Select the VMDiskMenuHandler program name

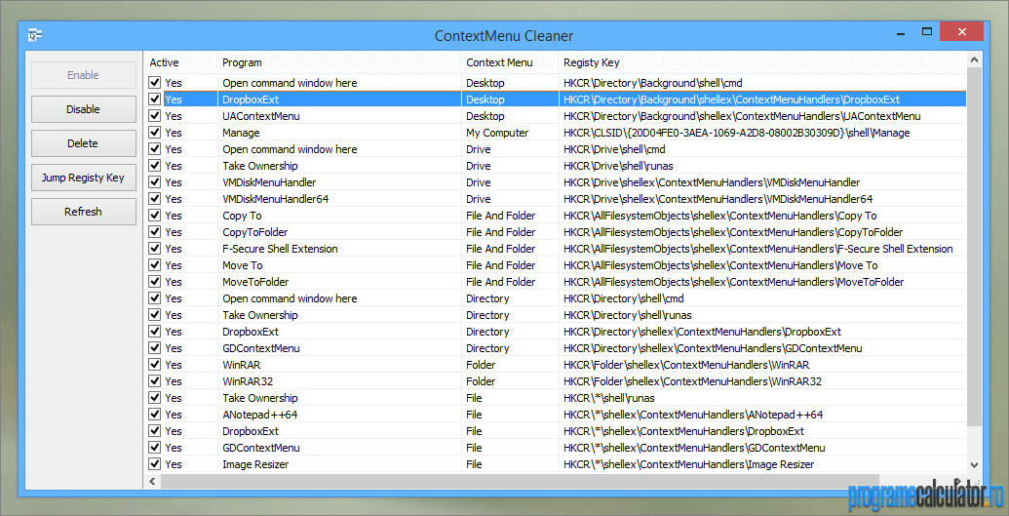coord(269,182)
